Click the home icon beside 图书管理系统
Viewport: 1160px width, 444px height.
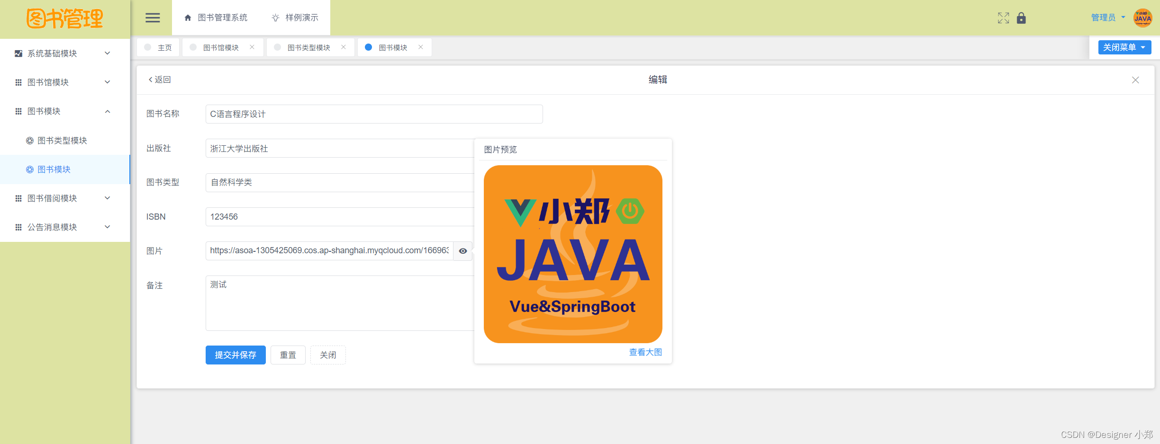188,18
